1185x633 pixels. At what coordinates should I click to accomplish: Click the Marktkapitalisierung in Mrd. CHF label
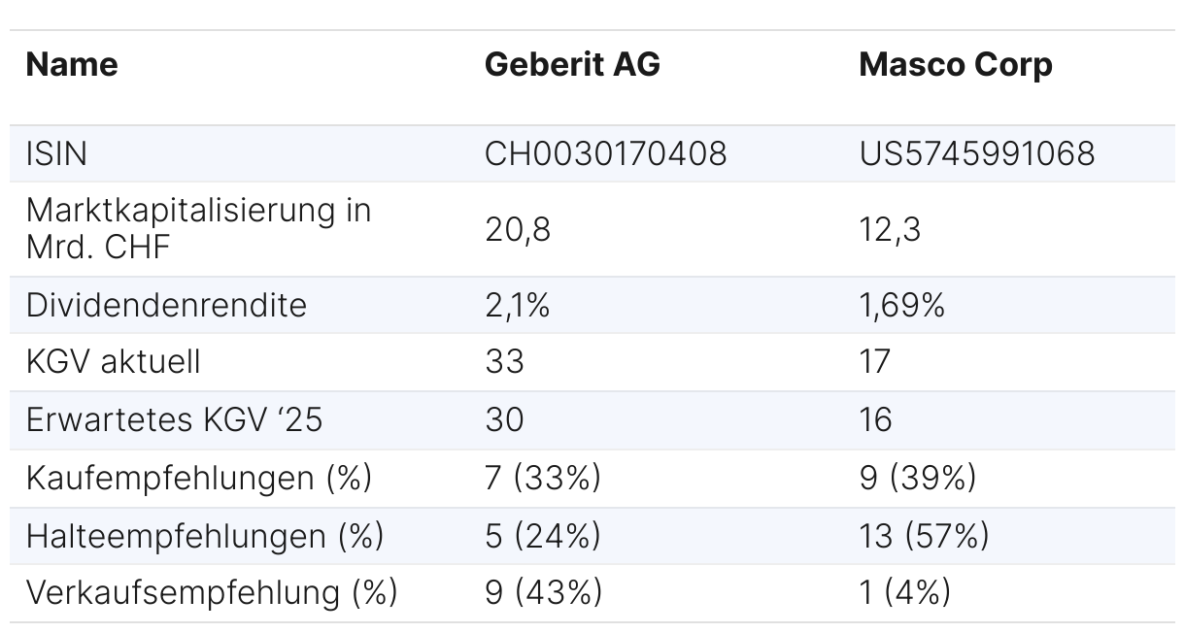point(198,228)
